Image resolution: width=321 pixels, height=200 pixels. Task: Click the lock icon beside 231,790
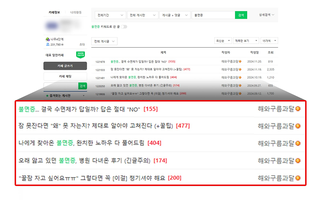pos(62,45)
